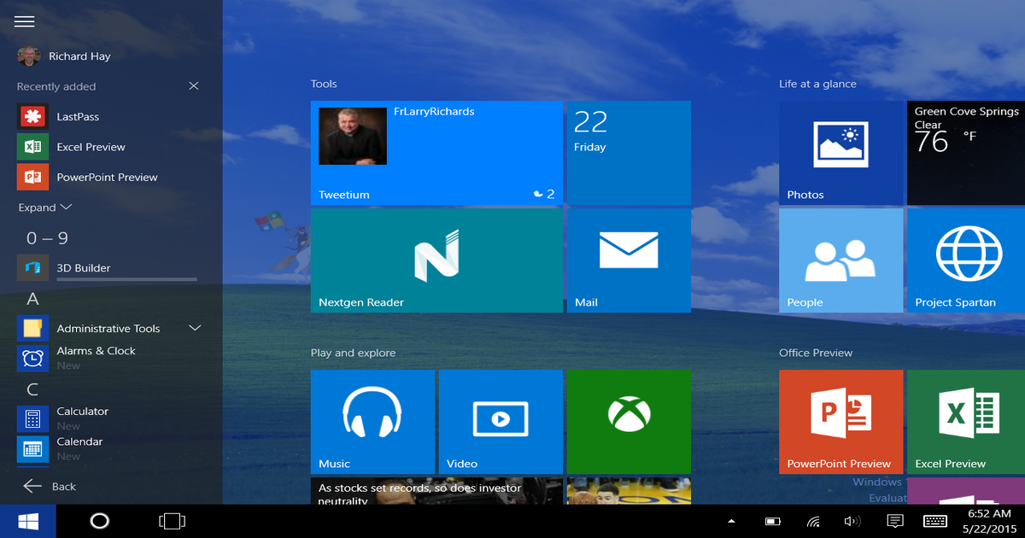Viewport: 1025px width, 538px height.
Task: Click Expand below recently added list
Action: coord(38,207)
